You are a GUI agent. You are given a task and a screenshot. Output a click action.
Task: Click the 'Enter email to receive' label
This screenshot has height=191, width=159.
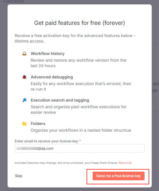46,141
